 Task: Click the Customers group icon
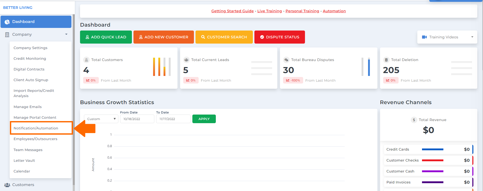(x=7, y=185)
